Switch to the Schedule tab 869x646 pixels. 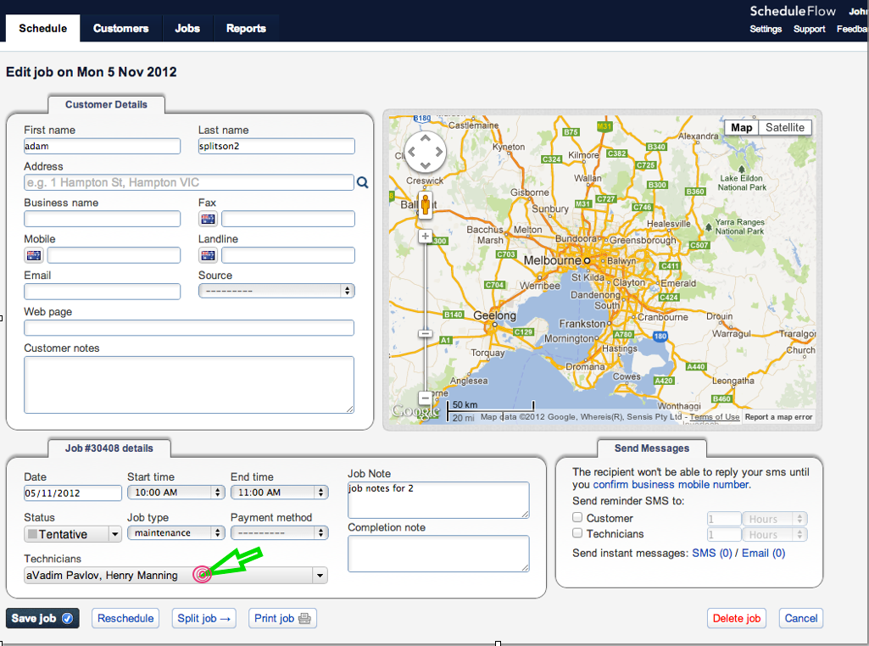click(x=42, y=28)
